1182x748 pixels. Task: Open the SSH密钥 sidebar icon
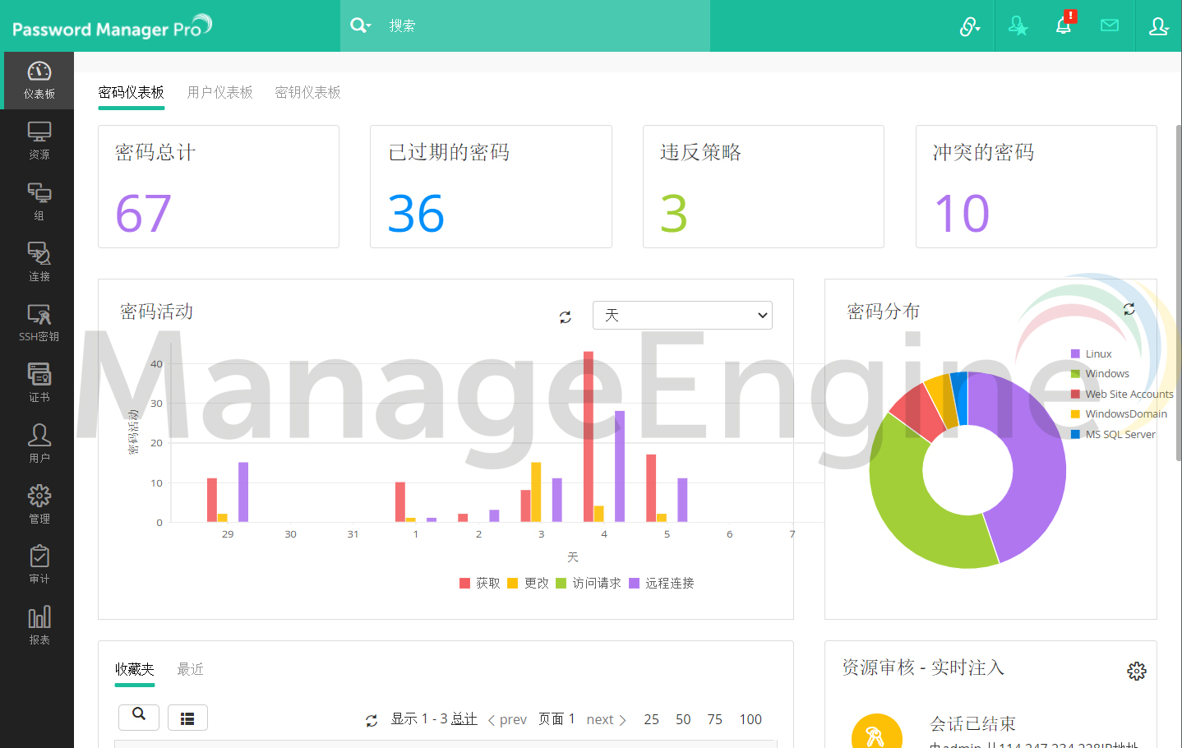point(39,323)
